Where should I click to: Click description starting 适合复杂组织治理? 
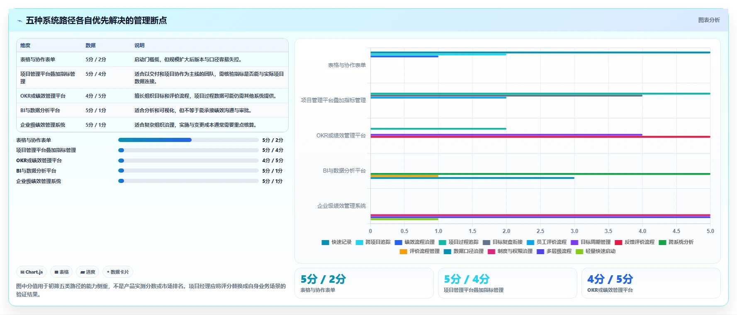195,125
